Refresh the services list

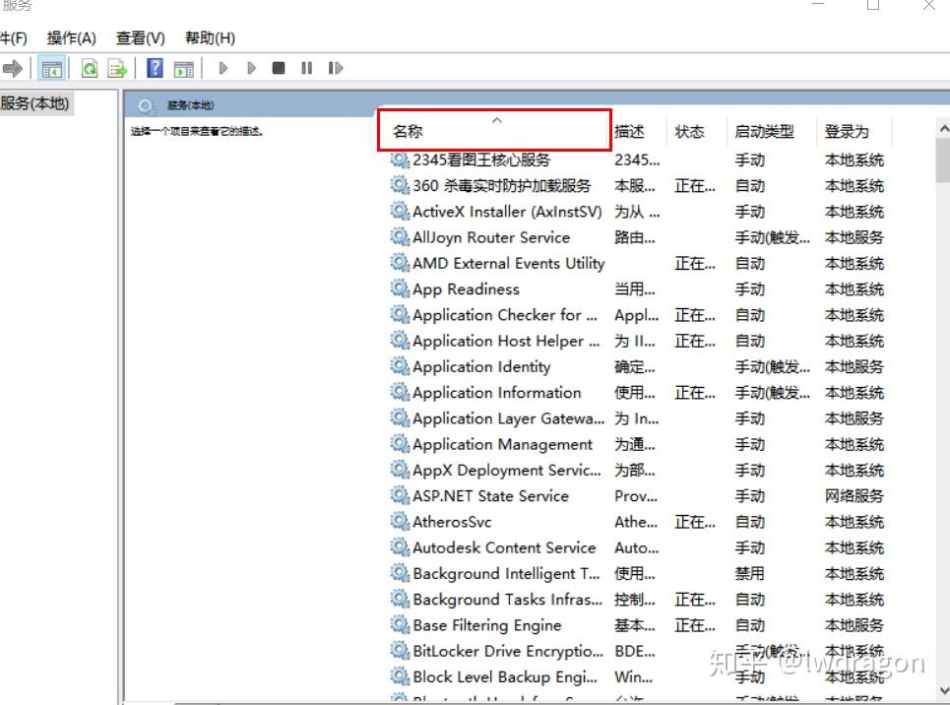[x=90, y=68]
